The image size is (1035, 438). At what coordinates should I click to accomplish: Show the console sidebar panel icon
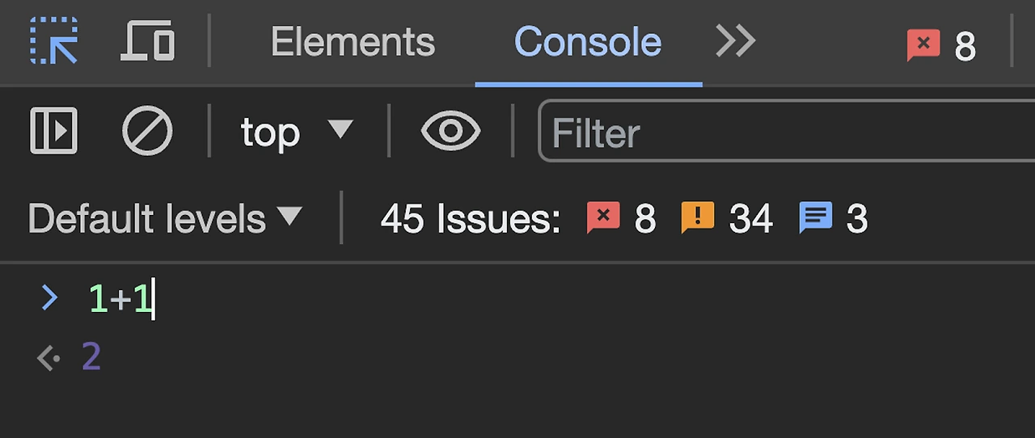point(54,130)
